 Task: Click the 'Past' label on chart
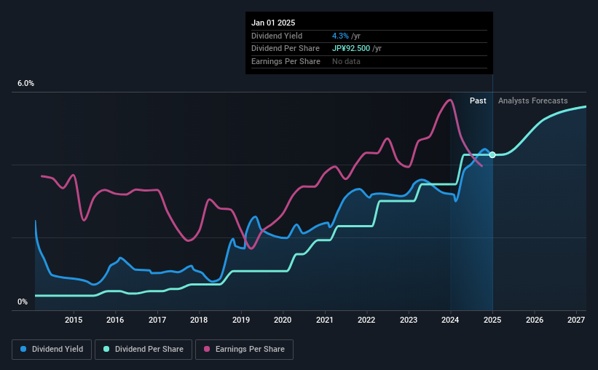click(478, 101)
